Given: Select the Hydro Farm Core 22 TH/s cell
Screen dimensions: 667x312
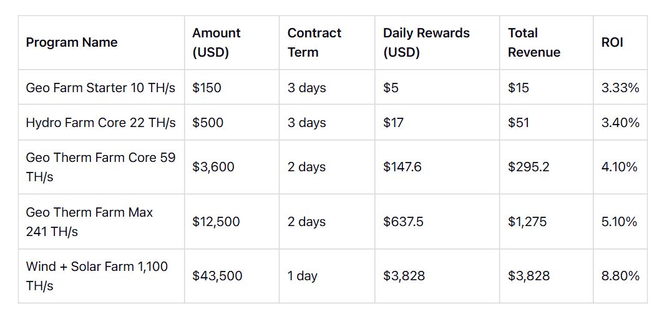Looking at the screenshot, I should [100, 123].
